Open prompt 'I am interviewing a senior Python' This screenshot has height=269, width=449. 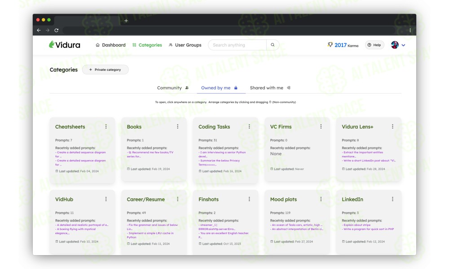[x=222, y=154]
